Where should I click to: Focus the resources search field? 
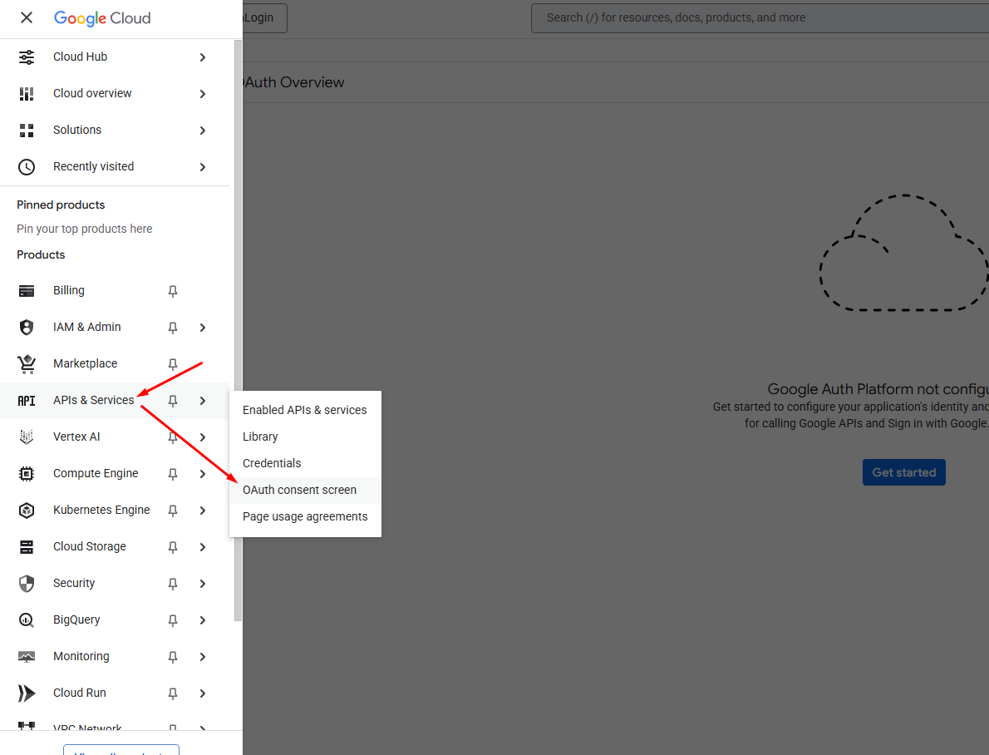click(760, 17)
